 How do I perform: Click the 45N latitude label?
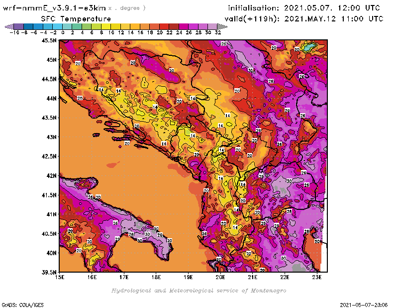[51, 60]
